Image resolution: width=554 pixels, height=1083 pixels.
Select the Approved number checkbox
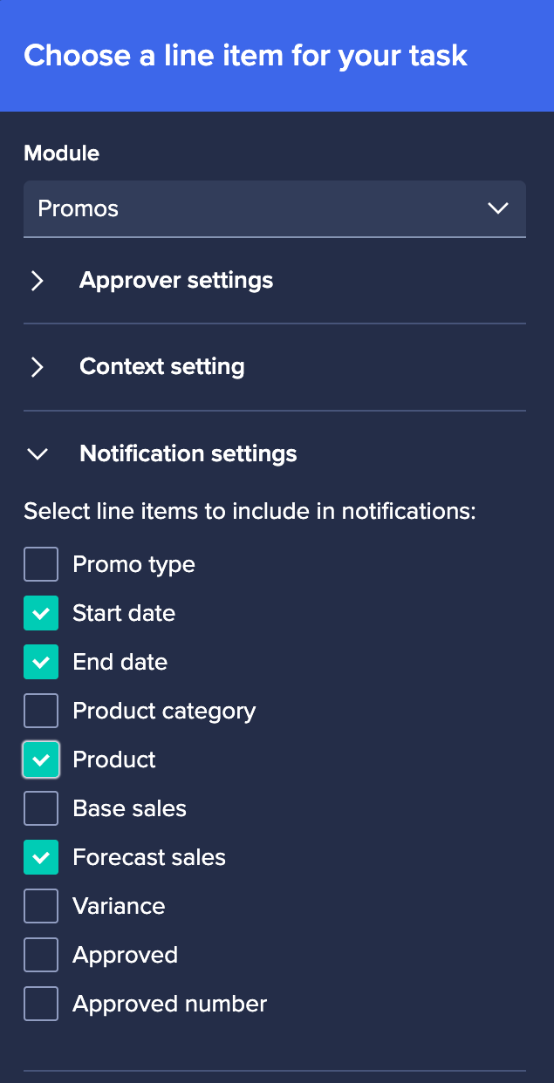[41, 1005]
